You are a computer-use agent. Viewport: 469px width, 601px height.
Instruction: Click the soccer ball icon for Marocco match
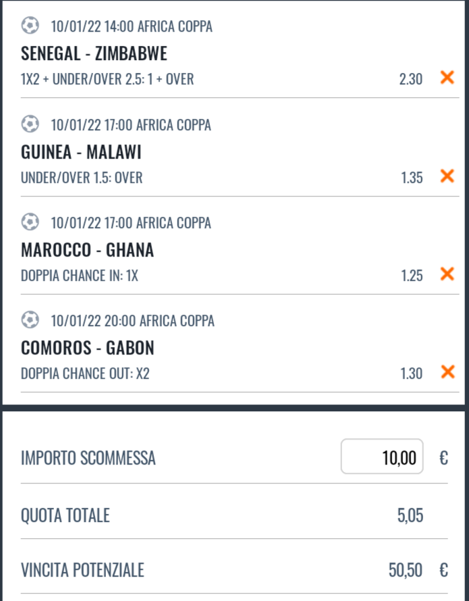(30, 222)
